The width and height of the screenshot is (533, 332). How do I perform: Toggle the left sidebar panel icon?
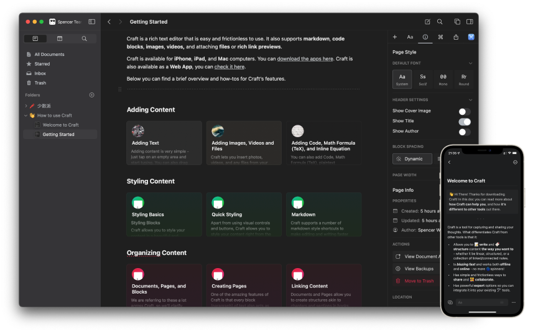92,22
